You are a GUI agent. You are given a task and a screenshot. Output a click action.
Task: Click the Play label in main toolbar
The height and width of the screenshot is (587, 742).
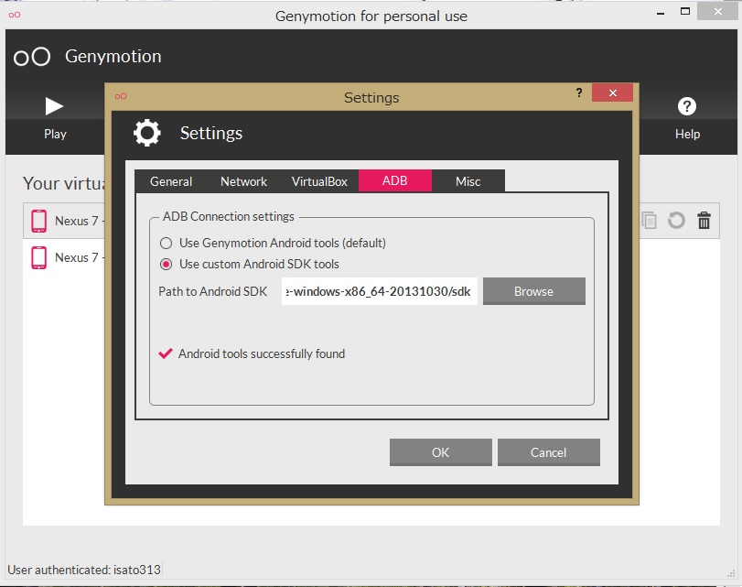coord(55,134)
